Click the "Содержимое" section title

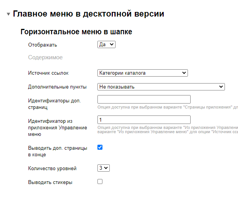click(x=45, y=57)
